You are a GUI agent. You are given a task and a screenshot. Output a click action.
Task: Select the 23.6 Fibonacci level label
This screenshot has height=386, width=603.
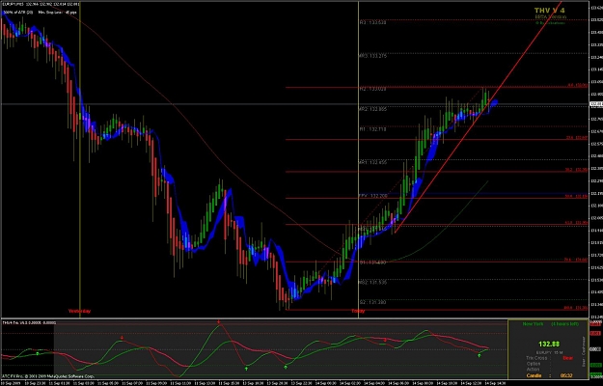click(576, 137)
